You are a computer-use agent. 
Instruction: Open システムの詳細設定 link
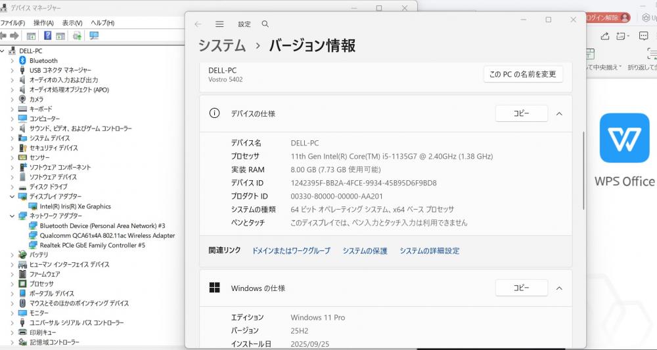430,251
